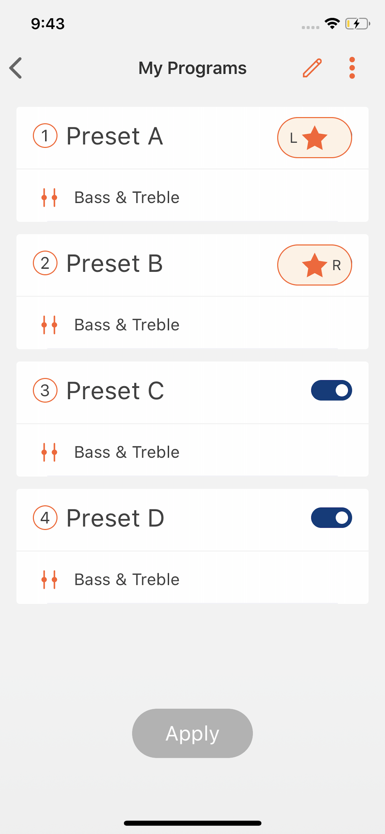The image size is (385, 834).
Task: Select the Preset C title
Action: point(115,391)
